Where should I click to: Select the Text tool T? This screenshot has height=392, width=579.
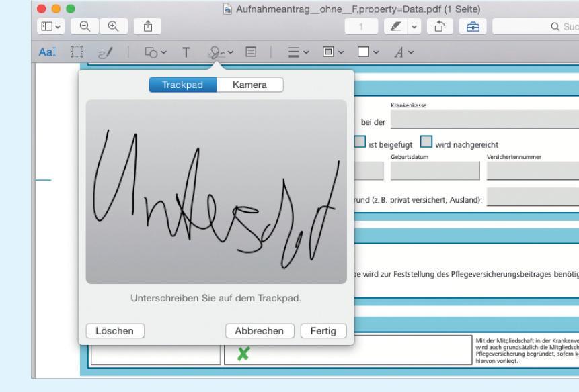tap(186, 52)
